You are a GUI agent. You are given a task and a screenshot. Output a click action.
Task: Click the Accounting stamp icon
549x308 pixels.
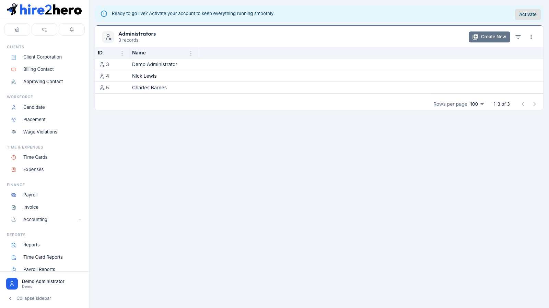point(14,220)
